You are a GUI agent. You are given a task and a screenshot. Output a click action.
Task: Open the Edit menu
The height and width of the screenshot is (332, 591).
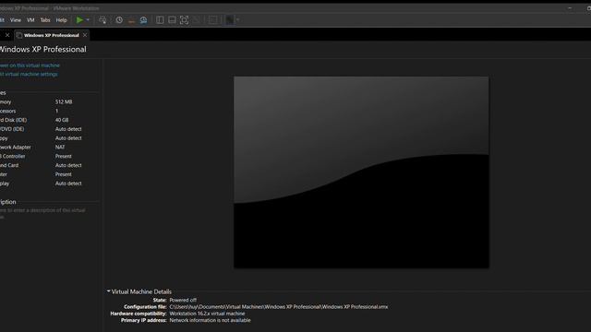tap(2, 20)
